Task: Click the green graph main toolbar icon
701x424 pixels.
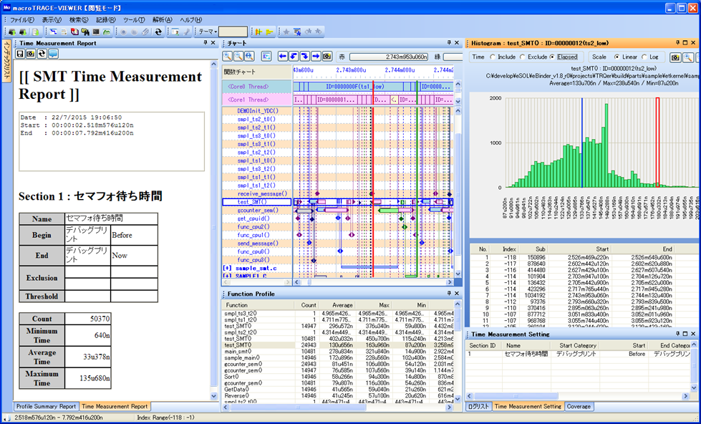Action: tap(107, 32)
